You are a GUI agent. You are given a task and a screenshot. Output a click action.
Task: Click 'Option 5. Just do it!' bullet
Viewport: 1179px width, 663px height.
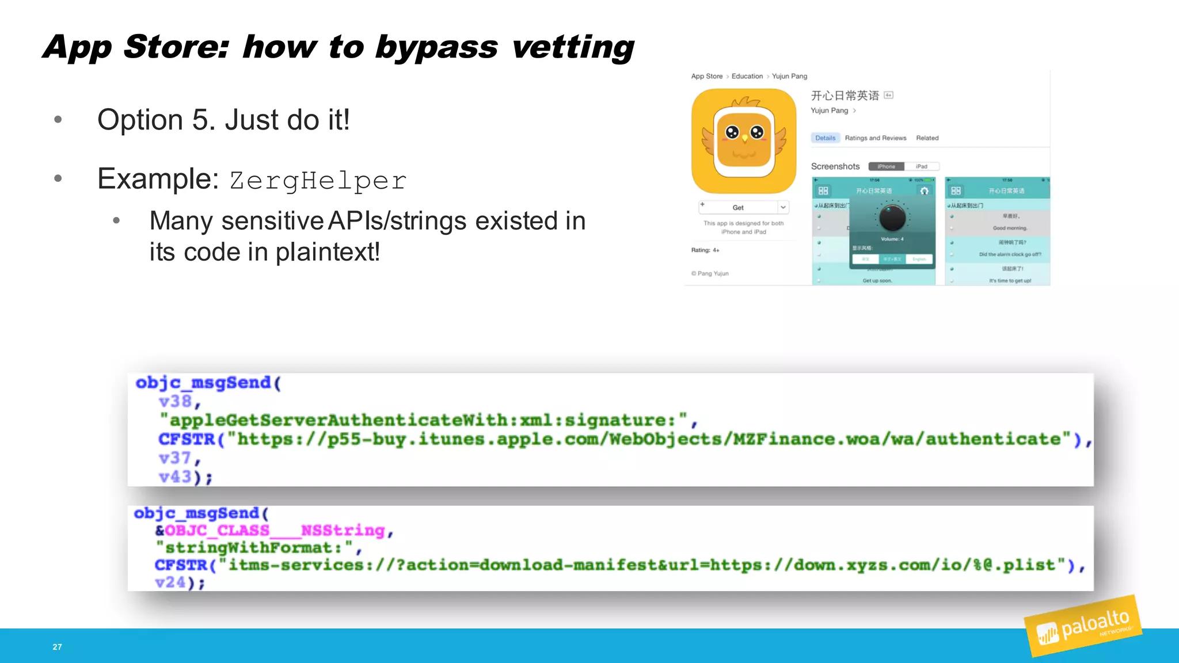click(223, 120)
